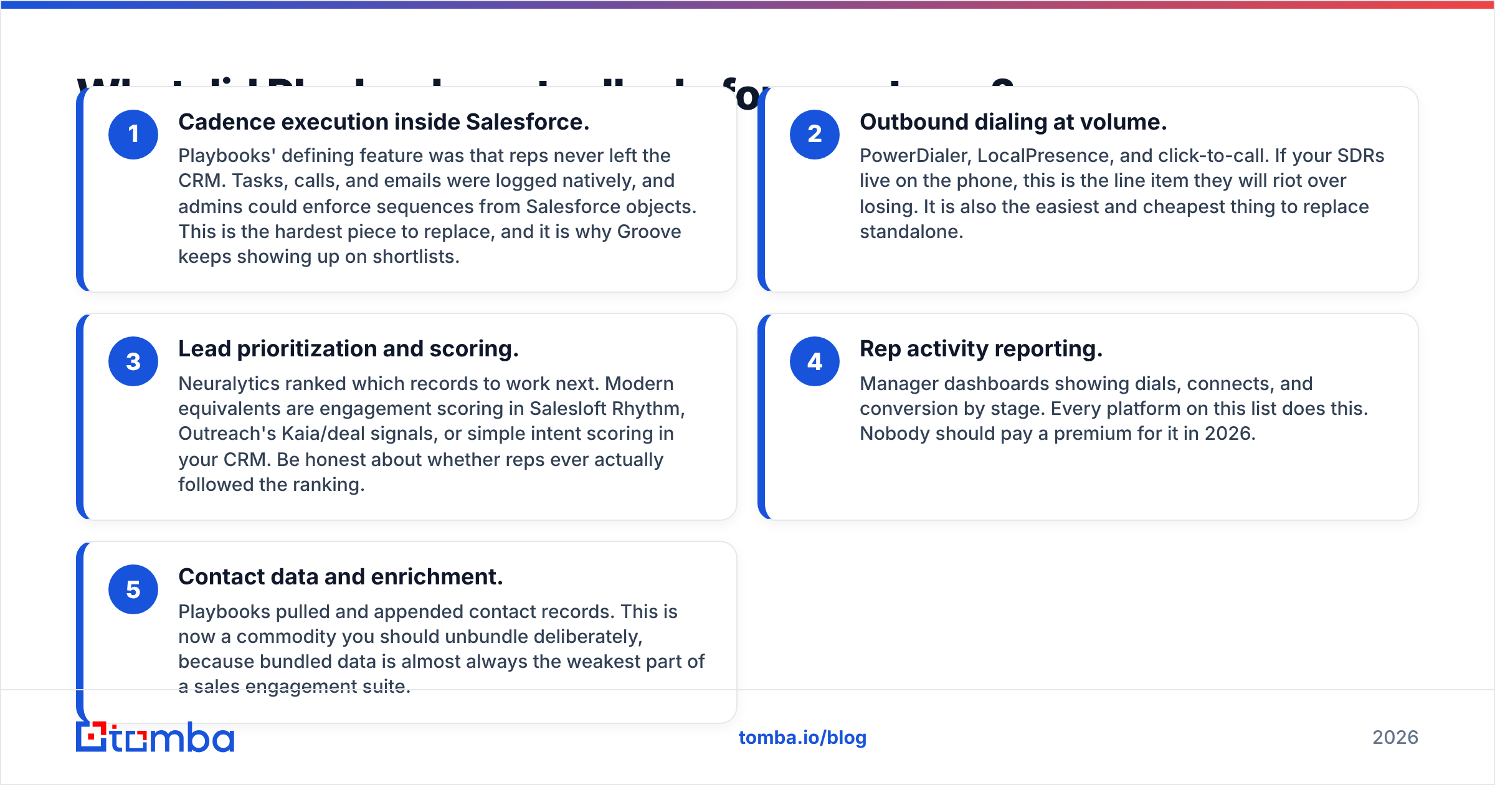This screenshot has height=785, width=1495.
Task: Click the number 5 circle badge
Action: 133,589
